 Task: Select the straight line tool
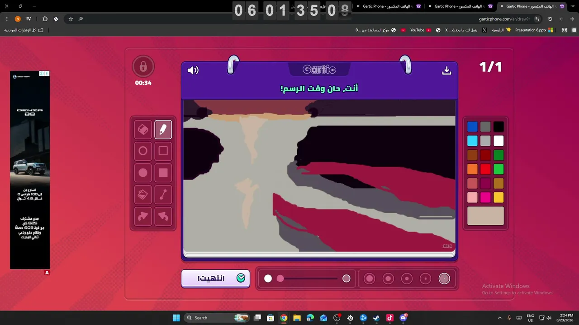tap(163, 195)
